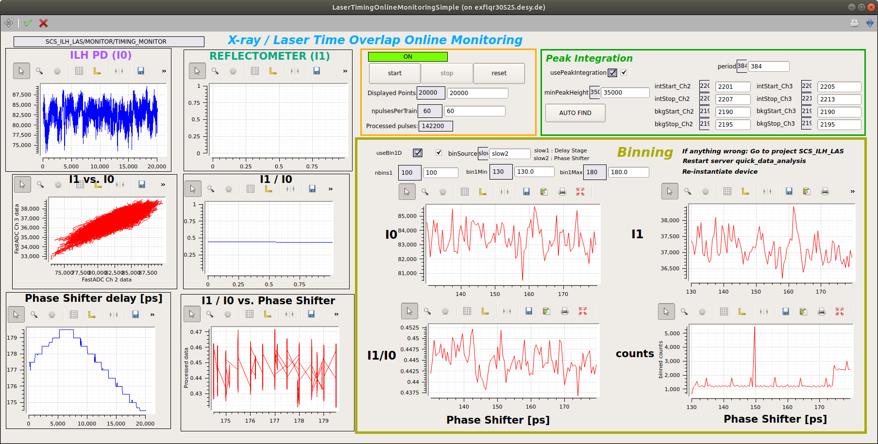Toggle grid icon in I1 / I0 plot toolbar
Image resolution: width=878 pixels, height=444 pixels.
[x=251, y=189]
